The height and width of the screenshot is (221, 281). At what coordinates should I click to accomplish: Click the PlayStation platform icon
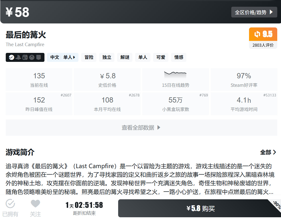coord(18,57)
